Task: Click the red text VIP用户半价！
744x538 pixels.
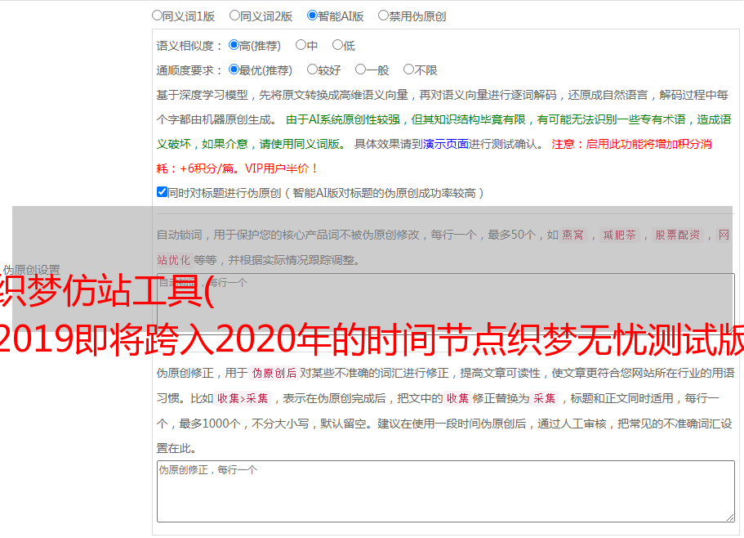Action: tap(281, 168)
